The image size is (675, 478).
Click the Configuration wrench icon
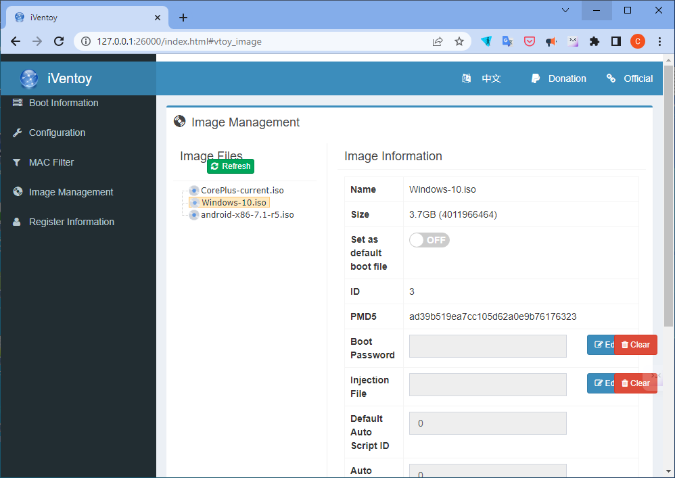click(17, 133)
